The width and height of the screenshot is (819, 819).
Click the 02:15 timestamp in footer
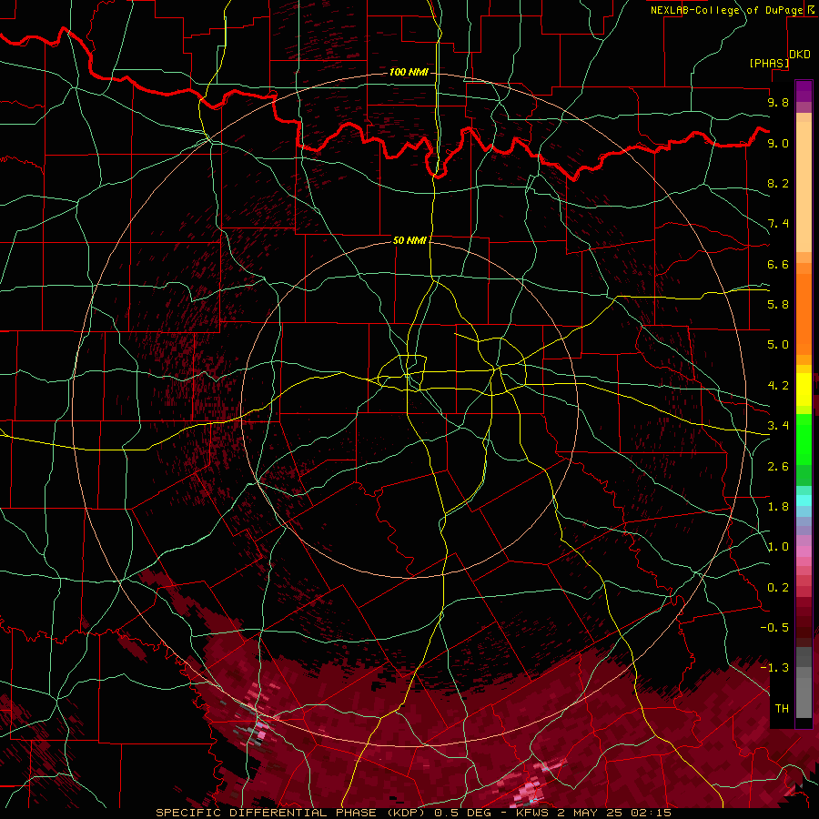tap(652, 813)
